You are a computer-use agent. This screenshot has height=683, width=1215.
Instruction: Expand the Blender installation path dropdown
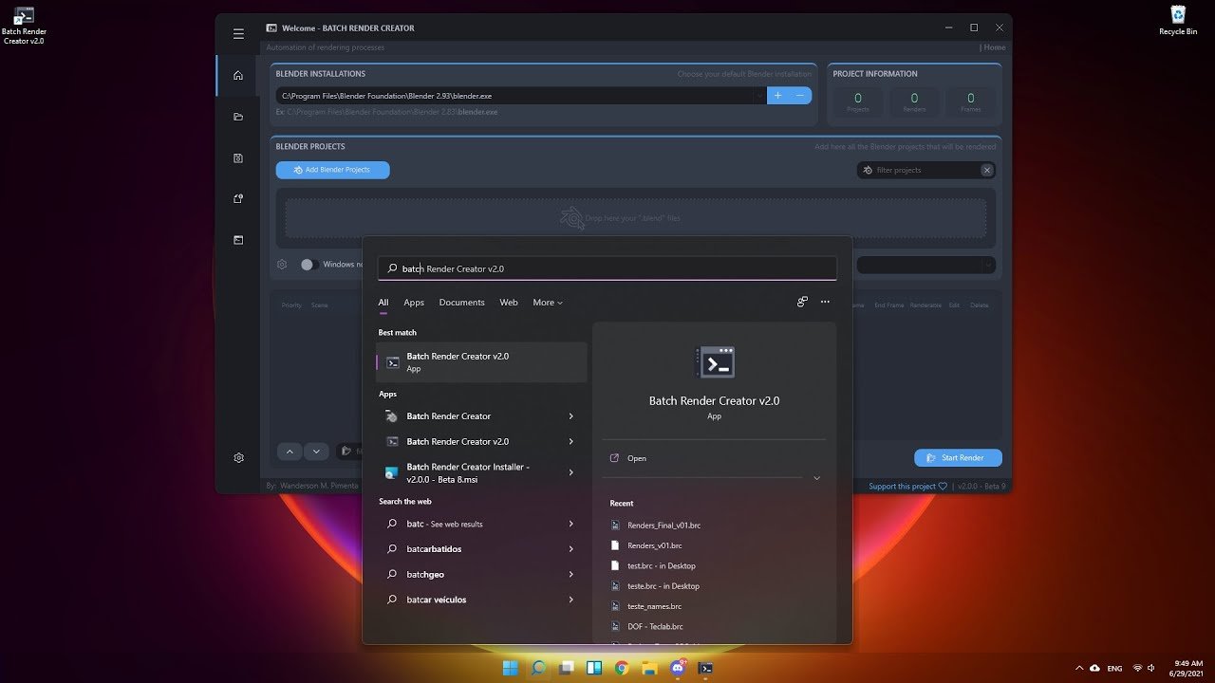(x=758, y=96)
